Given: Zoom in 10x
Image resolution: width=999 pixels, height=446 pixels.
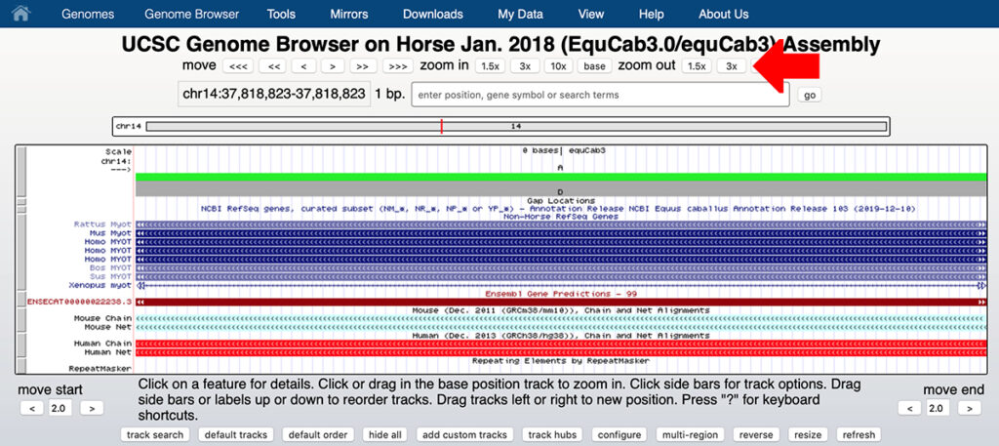Looking at the screenshot, I should (x=558, y=66).
